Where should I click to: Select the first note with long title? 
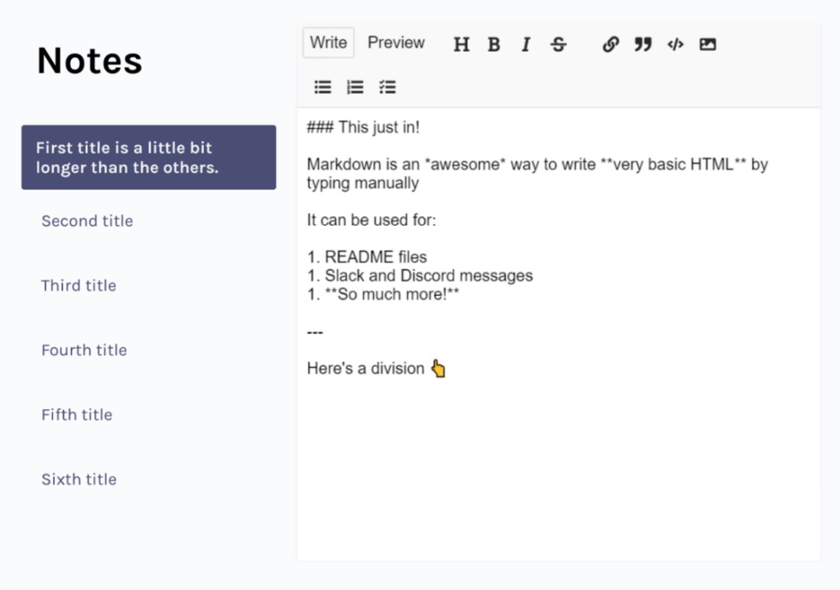click(148, 157)
